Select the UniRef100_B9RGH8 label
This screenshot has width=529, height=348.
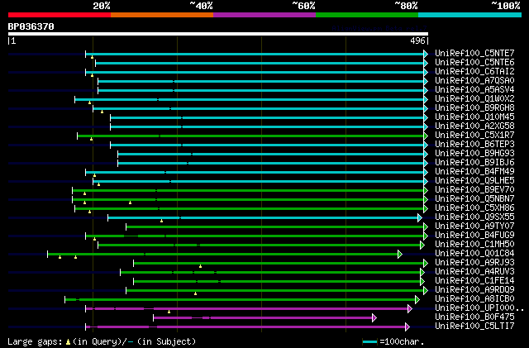pos(474,108)
